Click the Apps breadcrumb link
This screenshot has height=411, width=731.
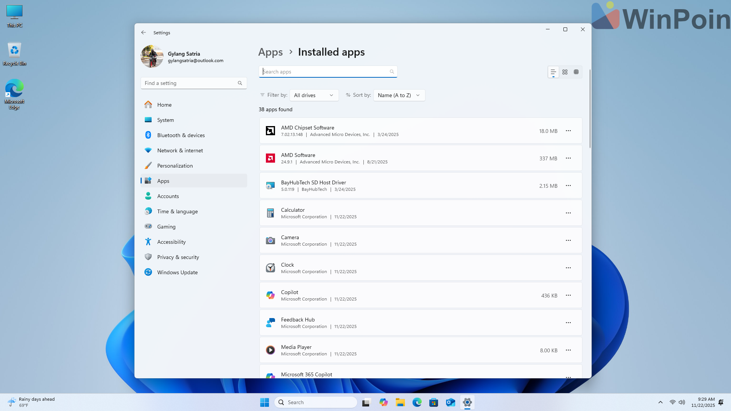click(270, 52)
